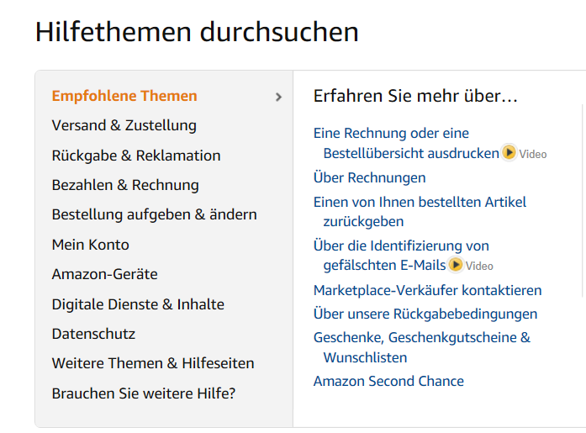Click Einen von Ihnen bestellten Artikel zurückgeben
The width and height of the screenshot is (586, 433).
(x=420, y=212)
